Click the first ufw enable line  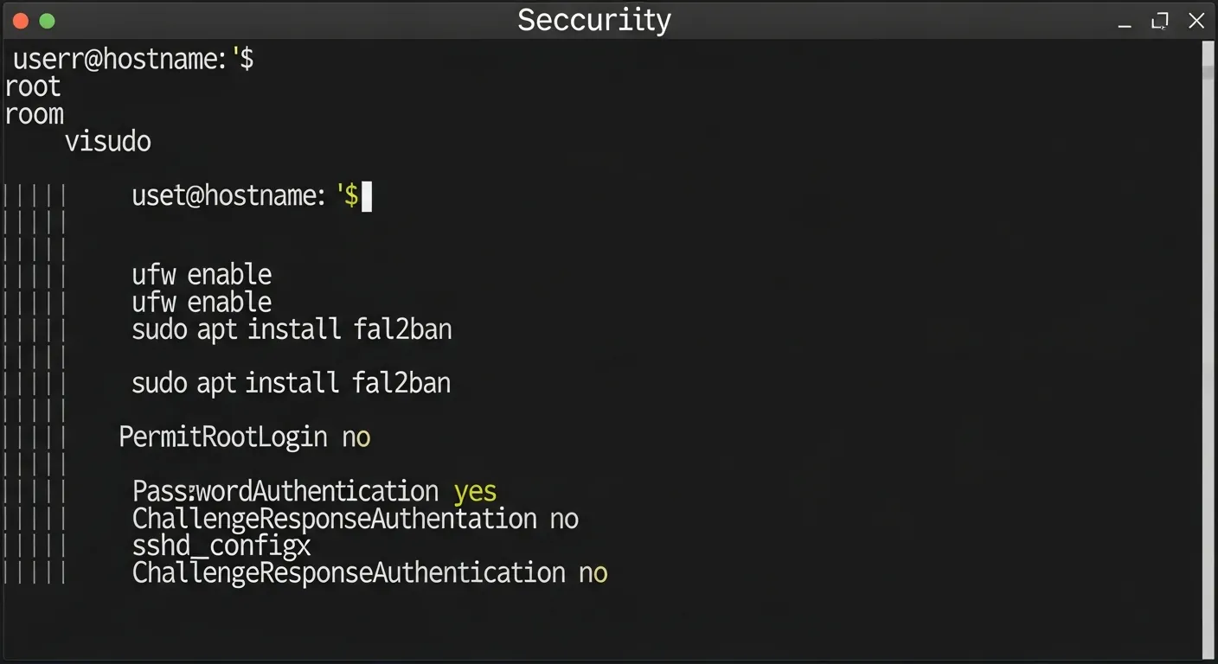click(x=202, y=274)
